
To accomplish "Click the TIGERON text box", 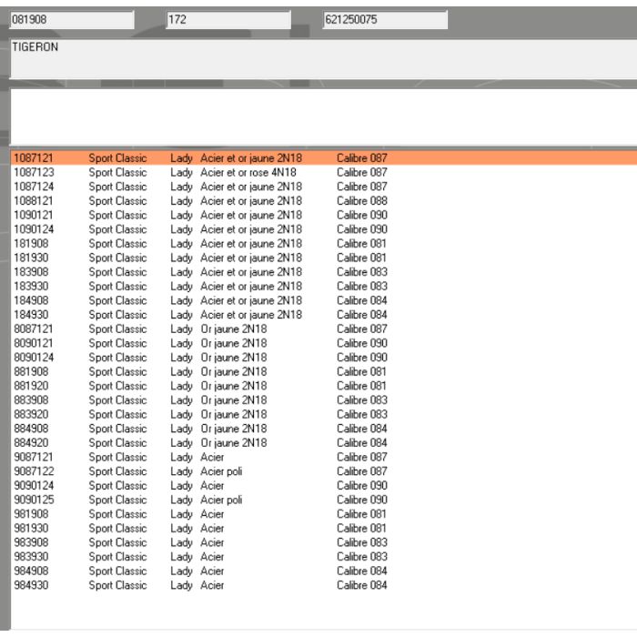I will point(323,59).
